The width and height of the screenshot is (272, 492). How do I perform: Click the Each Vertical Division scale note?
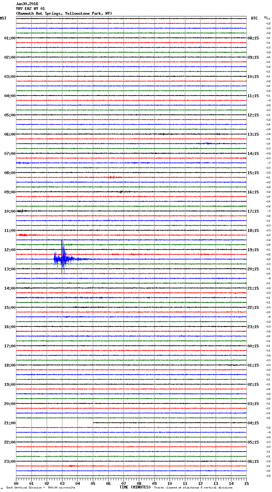tap(41, 488)
